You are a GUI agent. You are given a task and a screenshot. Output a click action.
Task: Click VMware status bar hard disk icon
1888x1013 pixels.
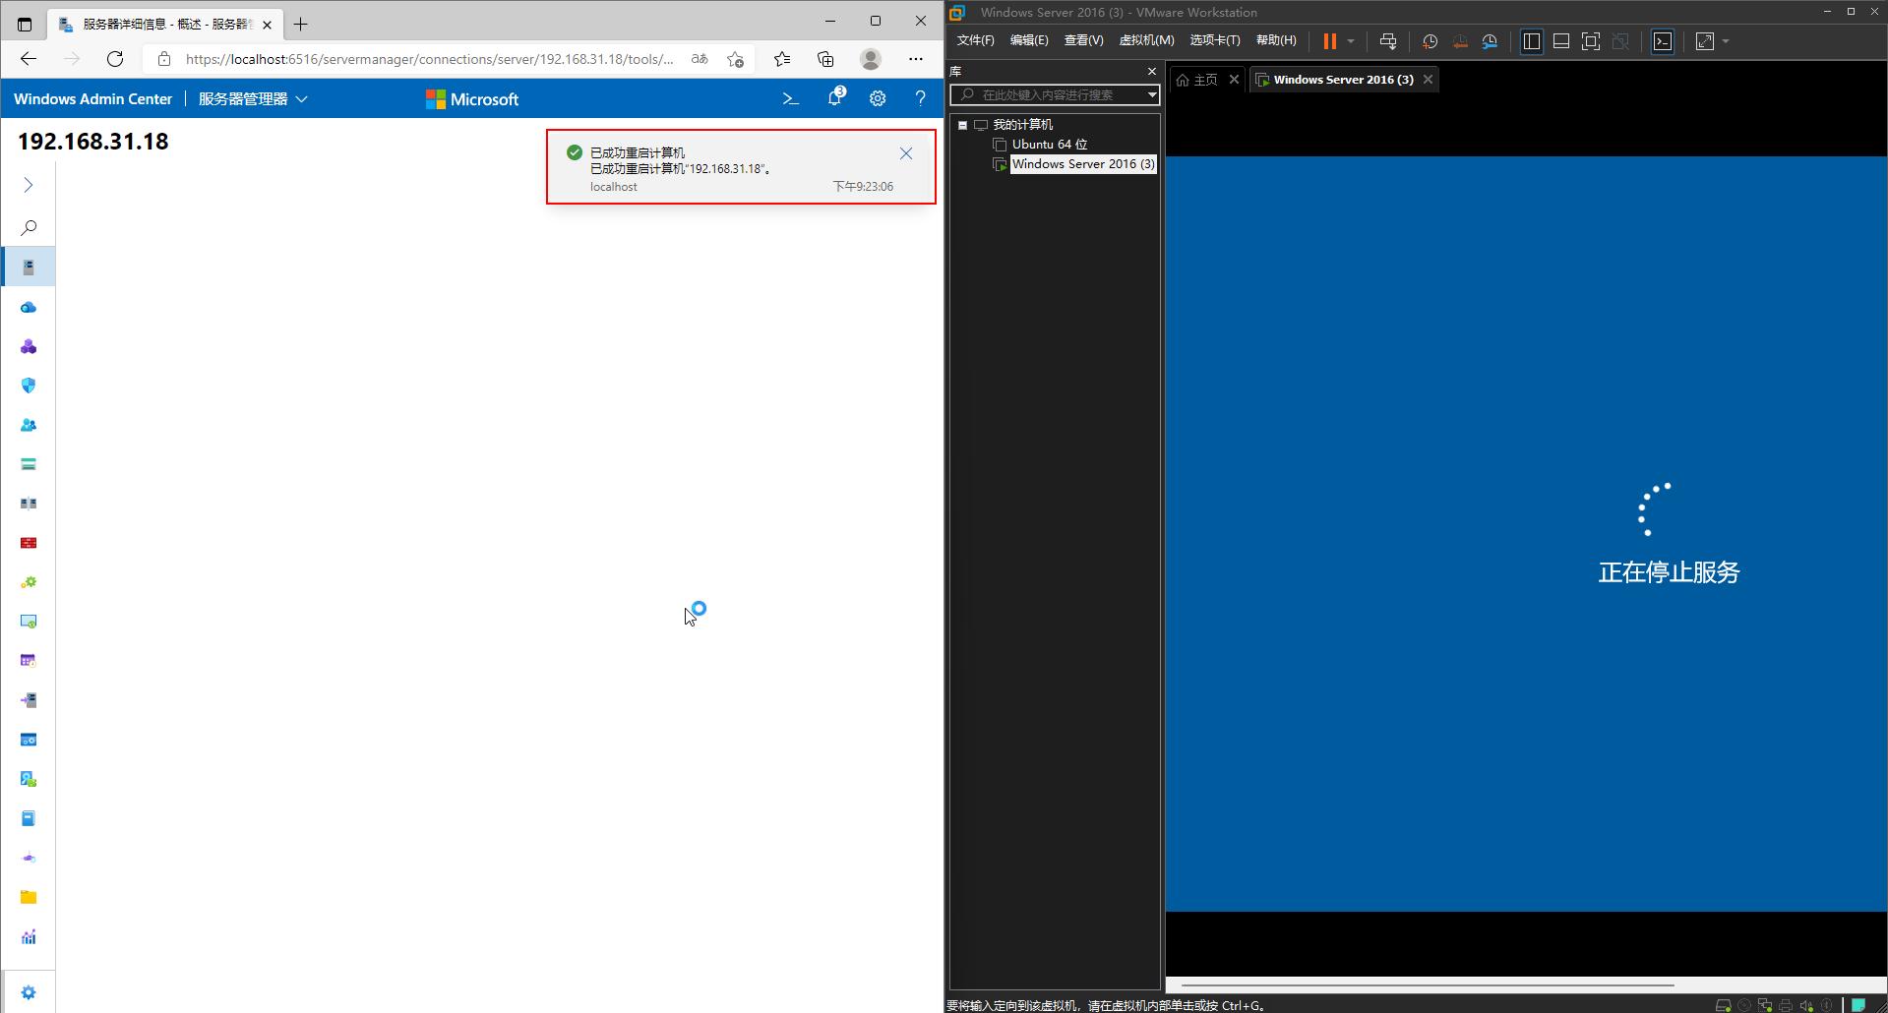tap(1724, 1005)
